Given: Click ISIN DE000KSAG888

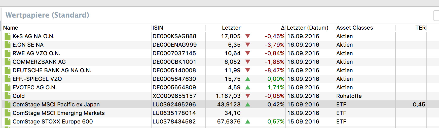Looking at the screenshot, I should (174, 36).
